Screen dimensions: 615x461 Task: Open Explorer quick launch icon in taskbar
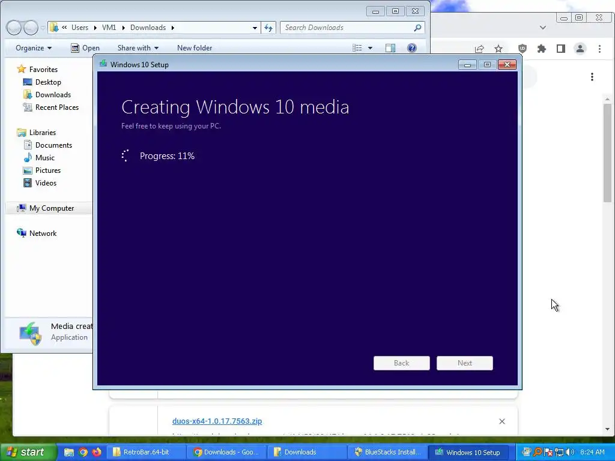68,452
